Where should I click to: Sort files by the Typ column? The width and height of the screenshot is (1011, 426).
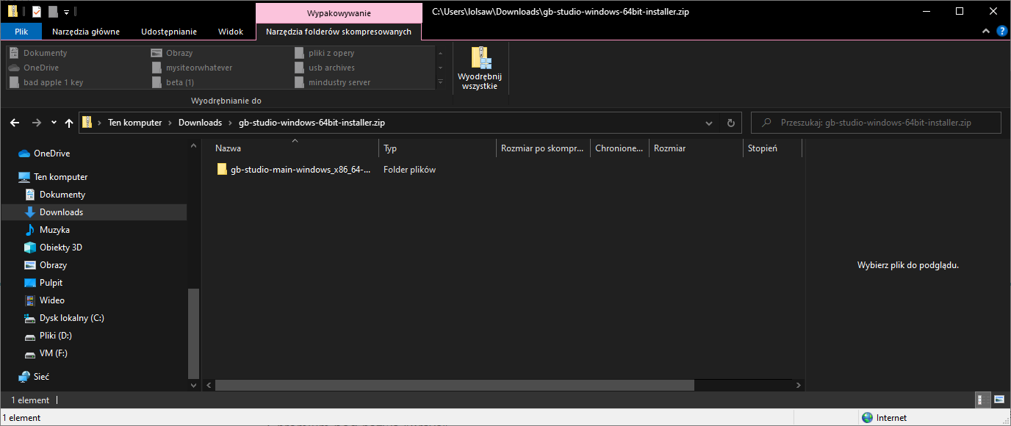(x=438, y=148)
